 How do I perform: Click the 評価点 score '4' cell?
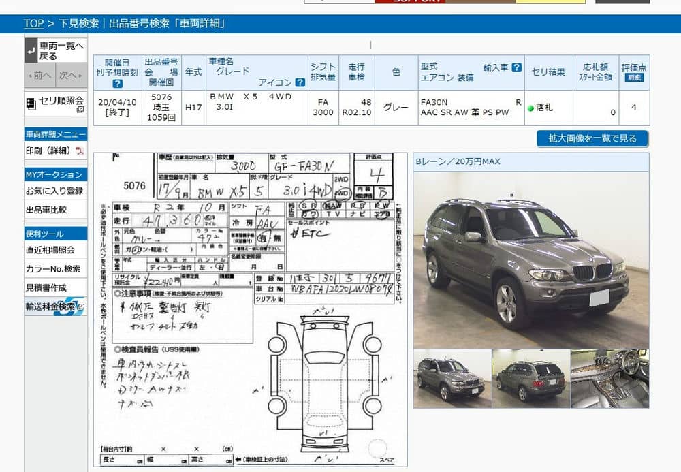634,107
